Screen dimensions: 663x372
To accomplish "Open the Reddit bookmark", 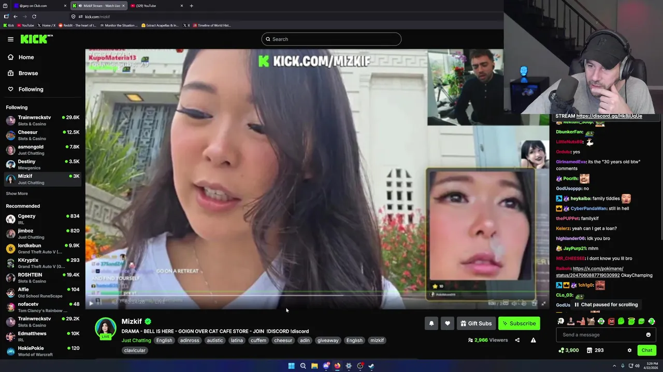I will coord(77,25).
